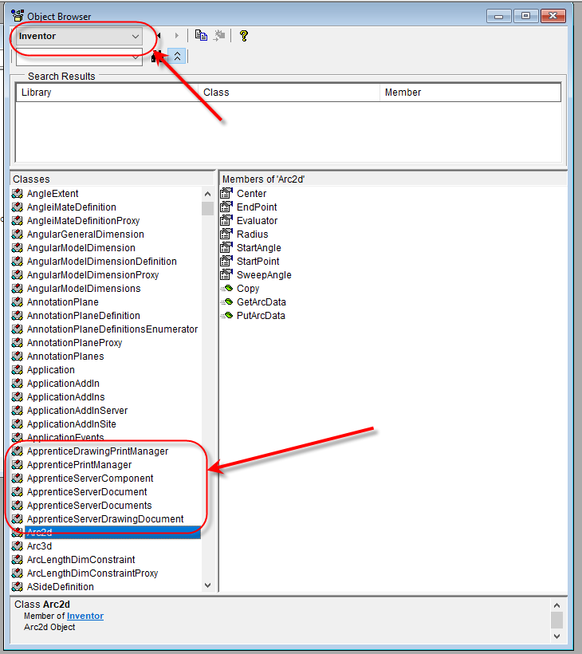The height and width of the screenshot is (654, 582).
Task: Select ArcLengthDimConstraintProxy class
Action: (92, 573)
